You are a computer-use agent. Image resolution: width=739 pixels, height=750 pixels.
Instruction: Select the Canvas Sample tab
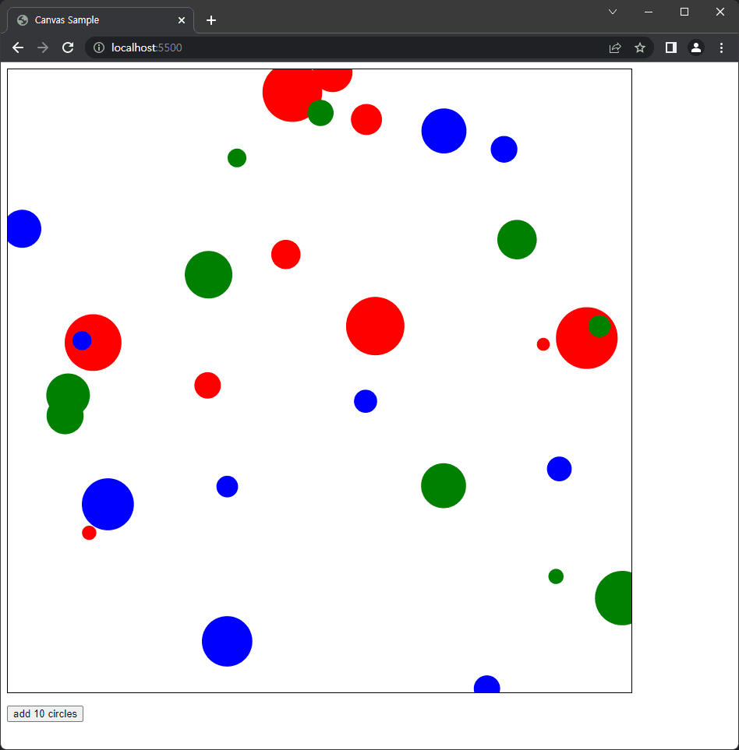(x=94, y=20)
